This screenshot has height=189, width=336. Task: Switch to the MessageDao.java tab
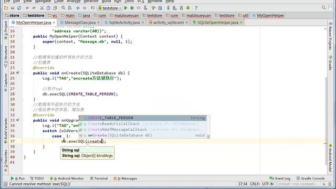[80, 23]
